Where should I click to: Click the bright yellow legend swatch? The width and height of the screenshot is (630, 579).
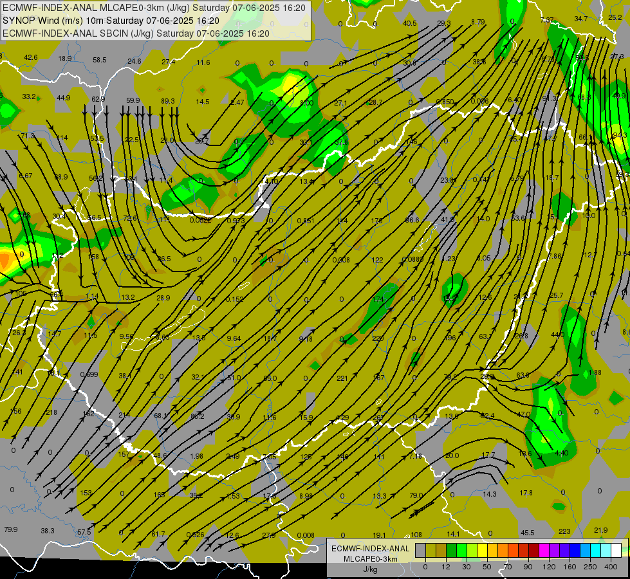point(482,550)
